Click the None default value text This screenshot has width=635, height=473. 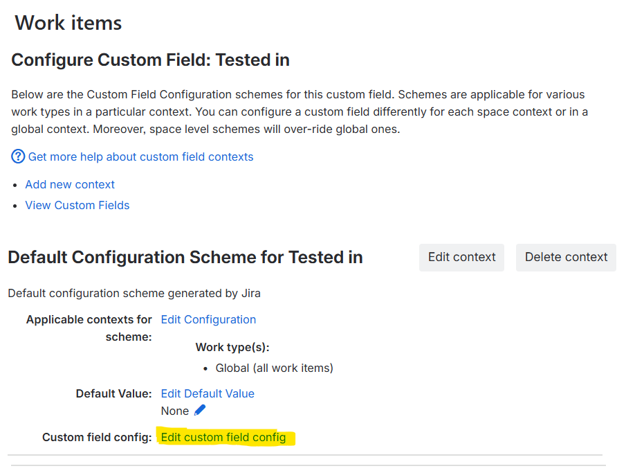pos(174,411)
